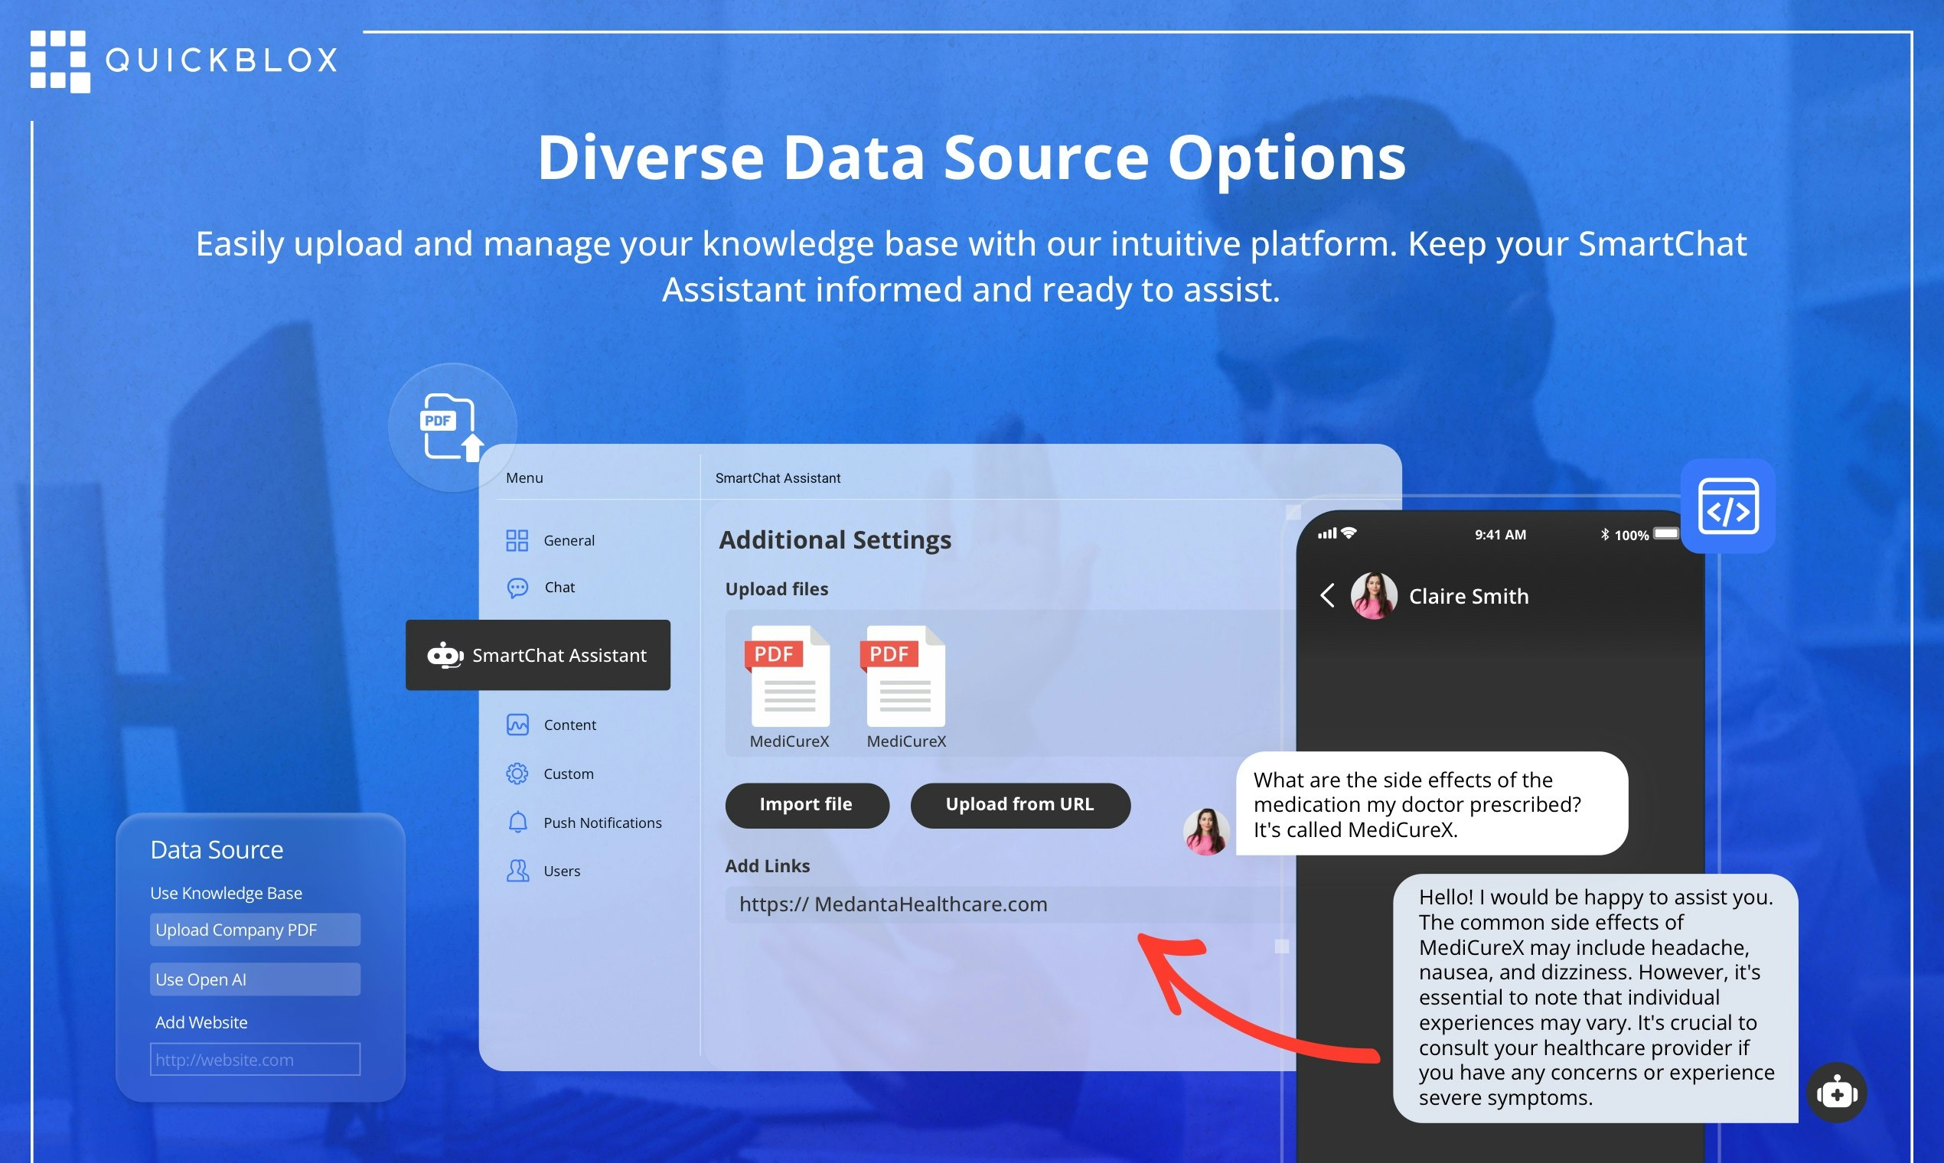Click the Content chart icon

pyautogui.click(x=517, y=725)
